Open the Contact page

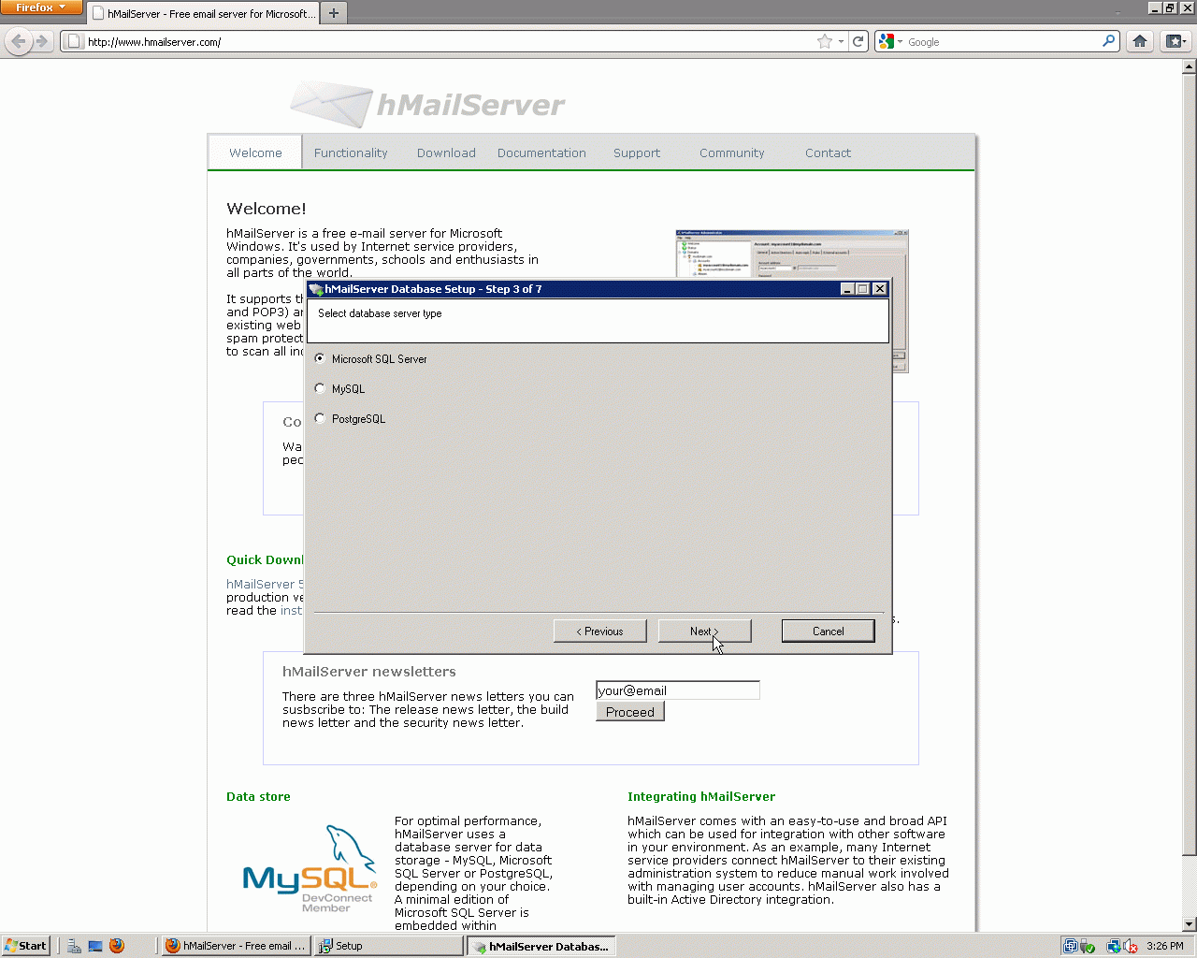(828, 152)
